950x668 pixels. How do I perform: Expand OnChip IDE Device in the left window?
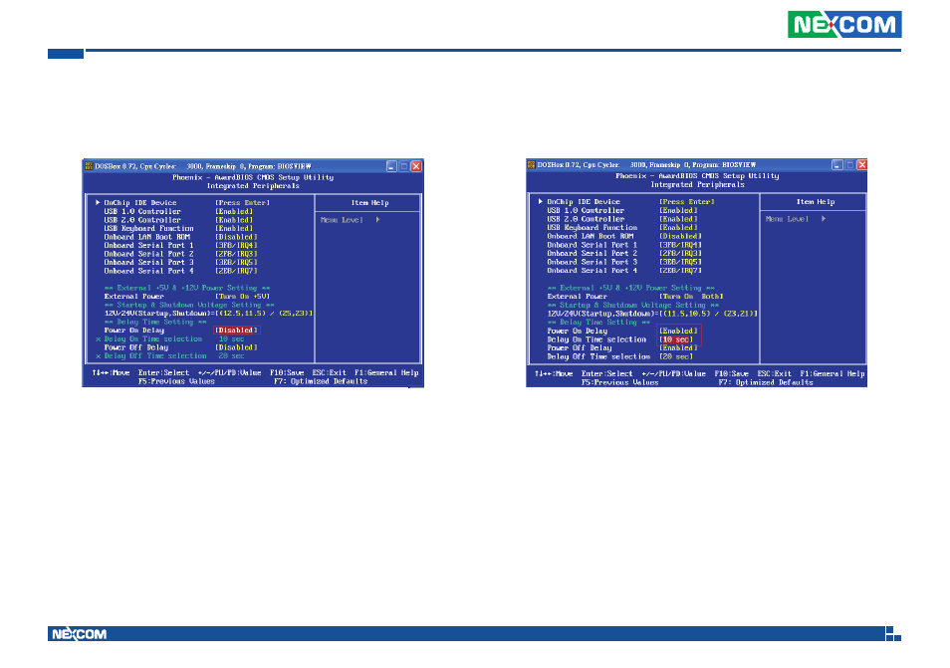point(139,202)
